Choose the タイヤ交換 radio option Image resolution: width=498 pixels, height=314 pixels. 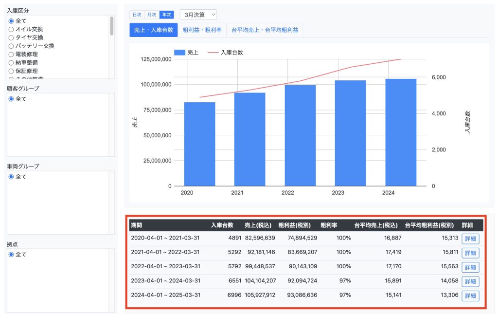coord(11,37)
